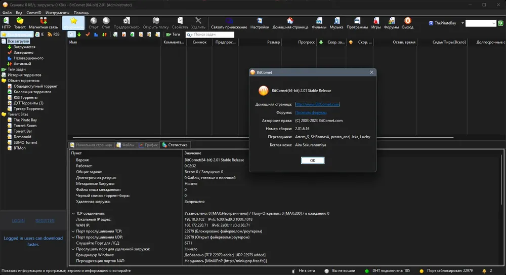This screenshot has width=506, height=275.
Task: Click OK in the BitComet dialog
Action: tap(312, 160)
